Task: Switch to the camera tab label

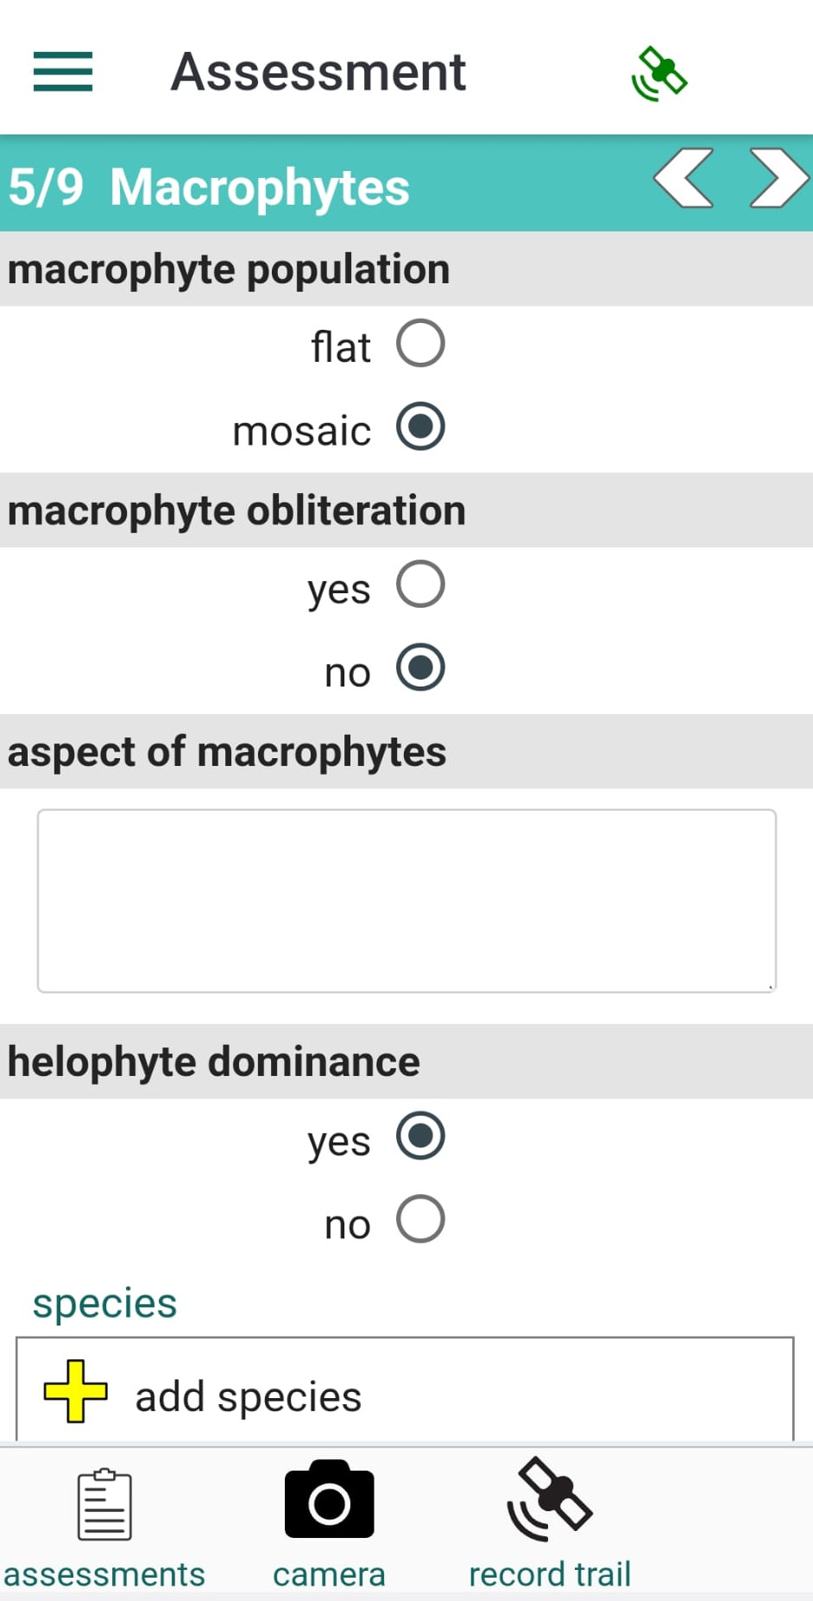Action: (329, 1574)
